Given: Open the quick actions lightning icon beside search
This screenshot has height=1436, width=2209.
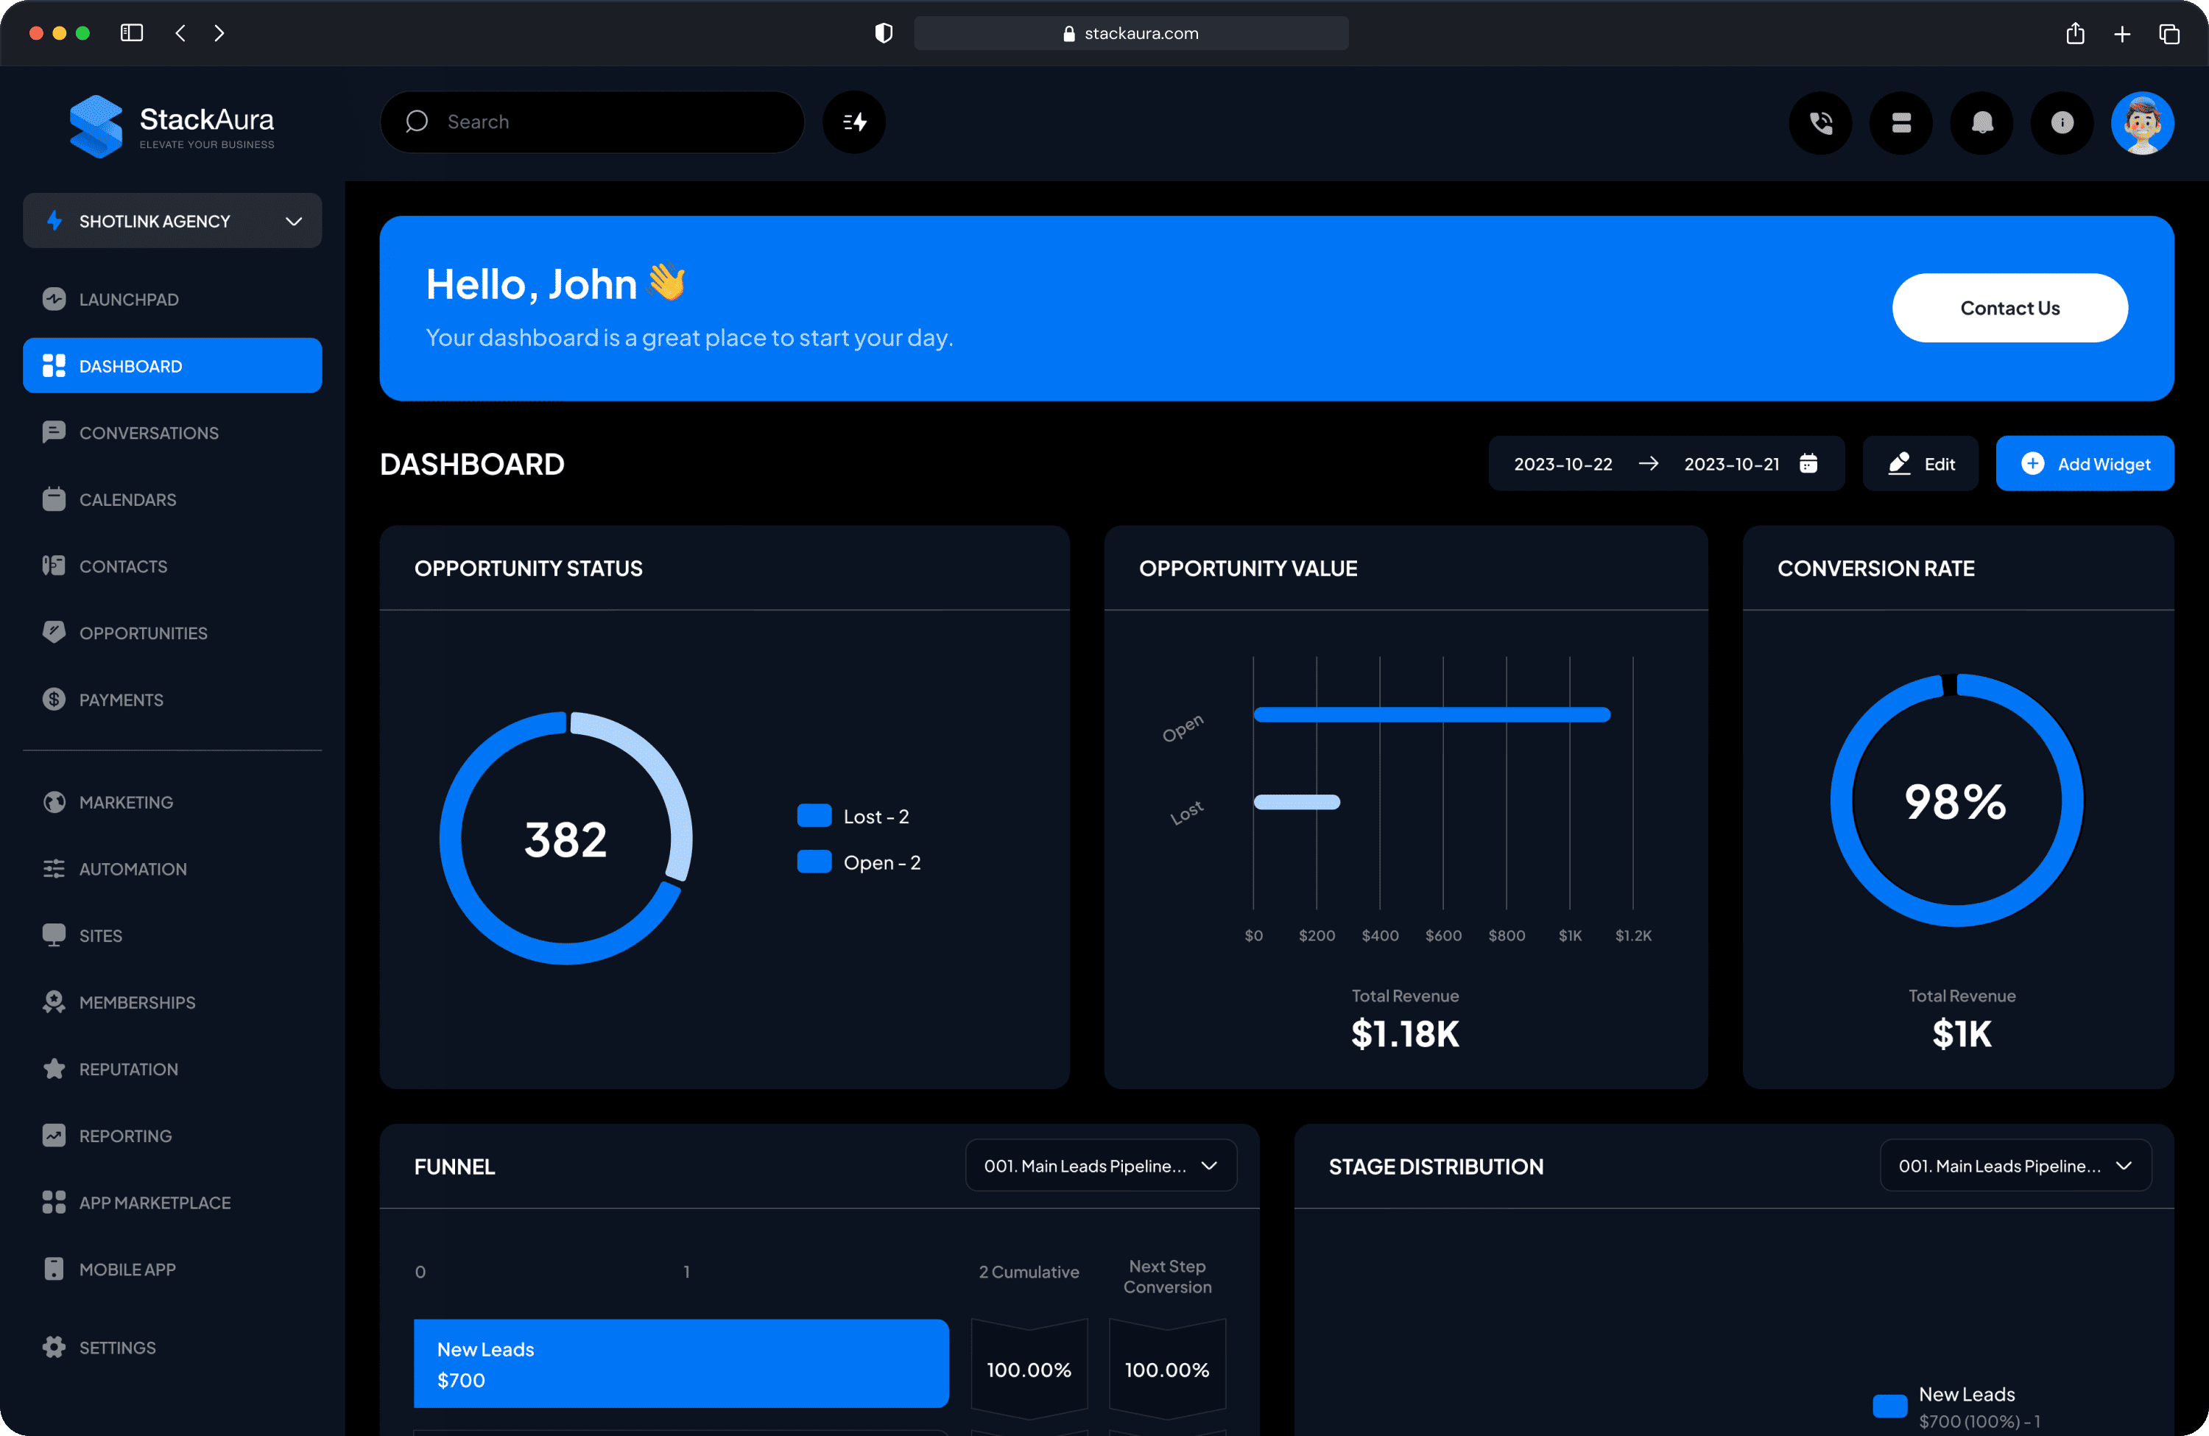Looking at the screenshot, I should 853,122.
